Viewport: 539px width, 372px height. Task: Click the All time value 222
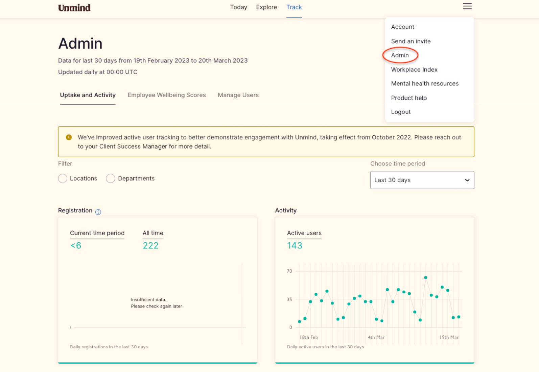click(150, 245)
